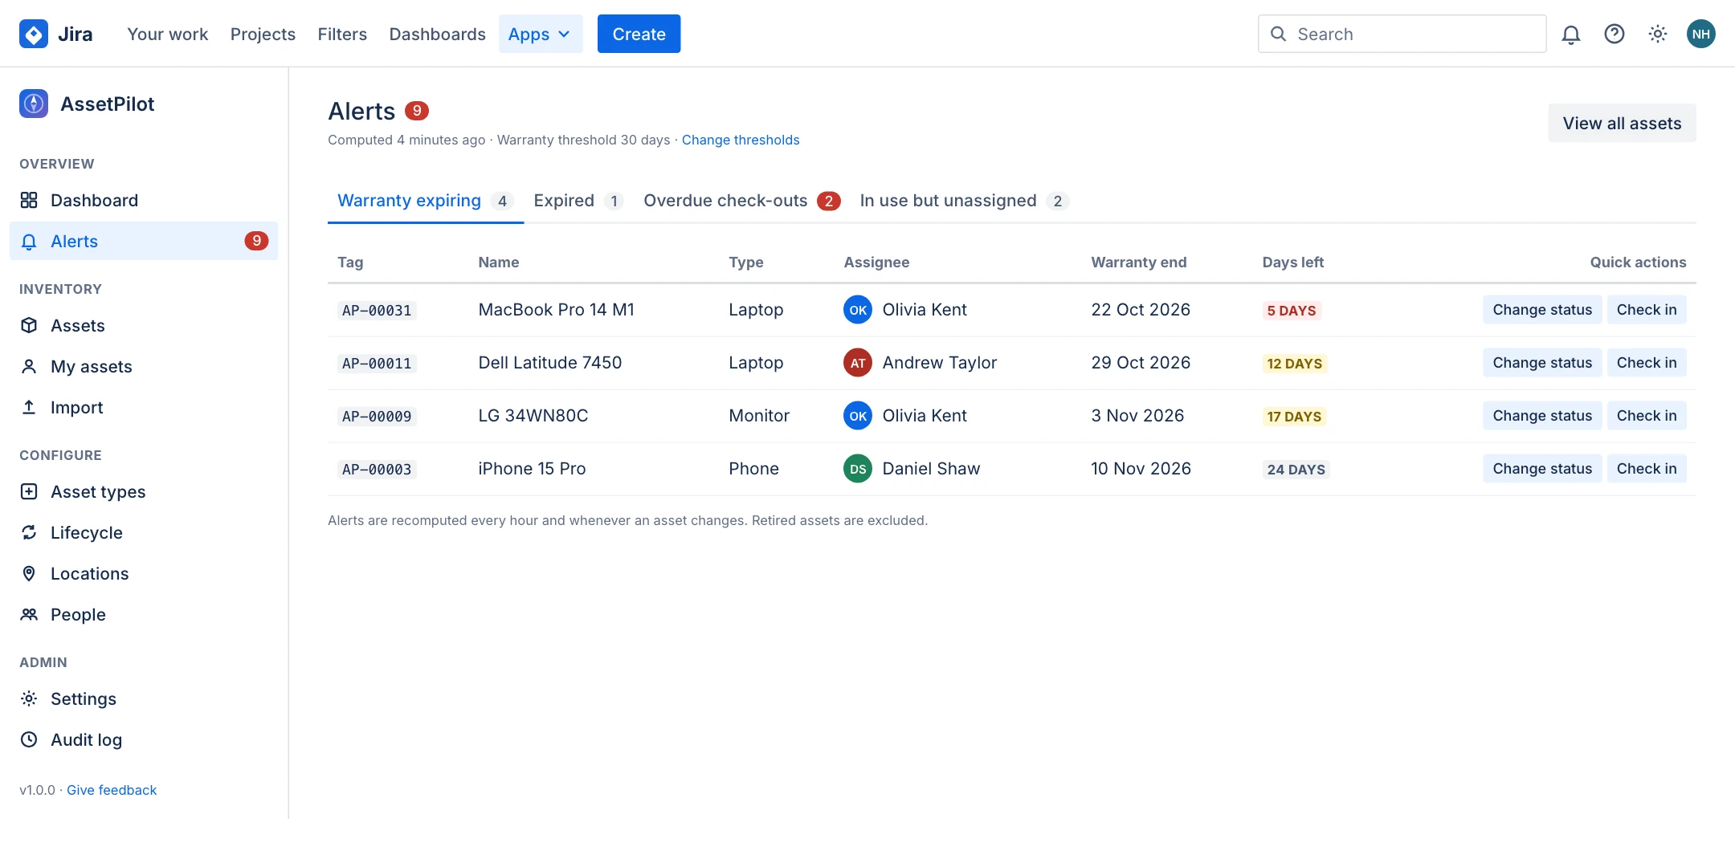Viewport: 1735px width, 867px height.
Task: Click the Lifecycle cycle arrows icon
Action: click(x=29, y=532)
